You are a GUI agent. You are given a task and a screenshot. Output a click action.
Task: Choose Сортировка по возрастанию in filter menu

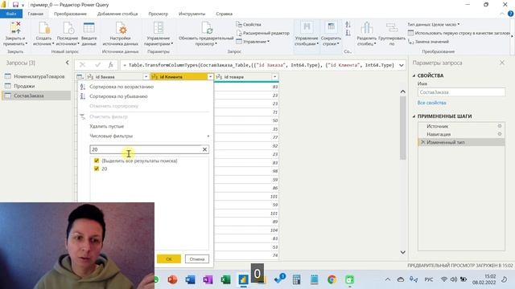click(x=122, y=87)
